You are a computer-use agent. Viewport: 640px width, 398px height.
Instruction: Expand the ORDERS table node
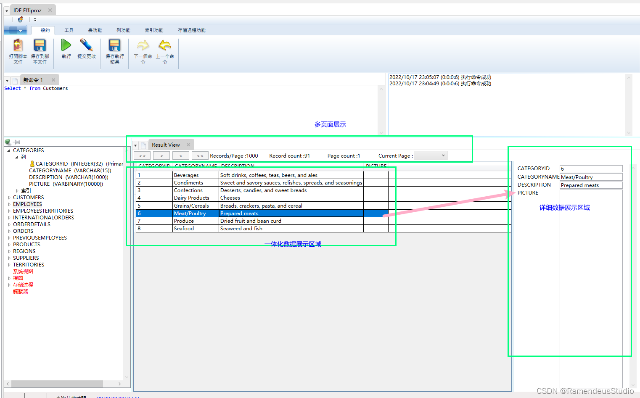[x=9, y=231]
